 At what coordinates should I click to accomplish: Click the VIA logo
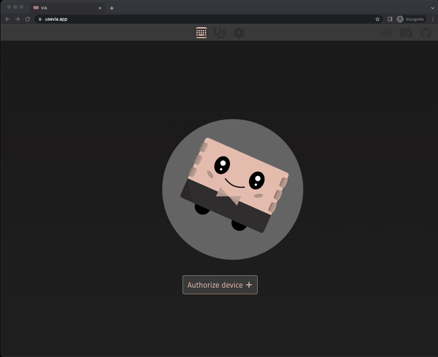coord(386,33)
